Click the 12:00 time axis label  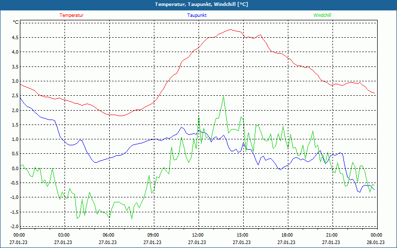(198, 235)
